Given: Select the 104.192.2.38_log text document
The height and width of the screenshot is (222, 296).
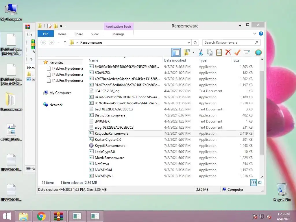Looking at the screenshot, I should tap(107, 91).
